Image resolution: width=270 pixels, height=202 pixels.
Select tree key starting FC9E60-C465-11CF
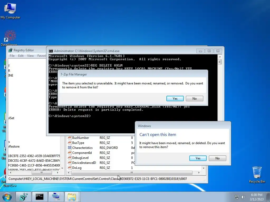click(34, 165)
